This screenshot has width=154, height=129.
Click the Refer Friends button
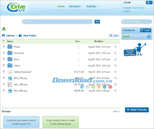137,110
